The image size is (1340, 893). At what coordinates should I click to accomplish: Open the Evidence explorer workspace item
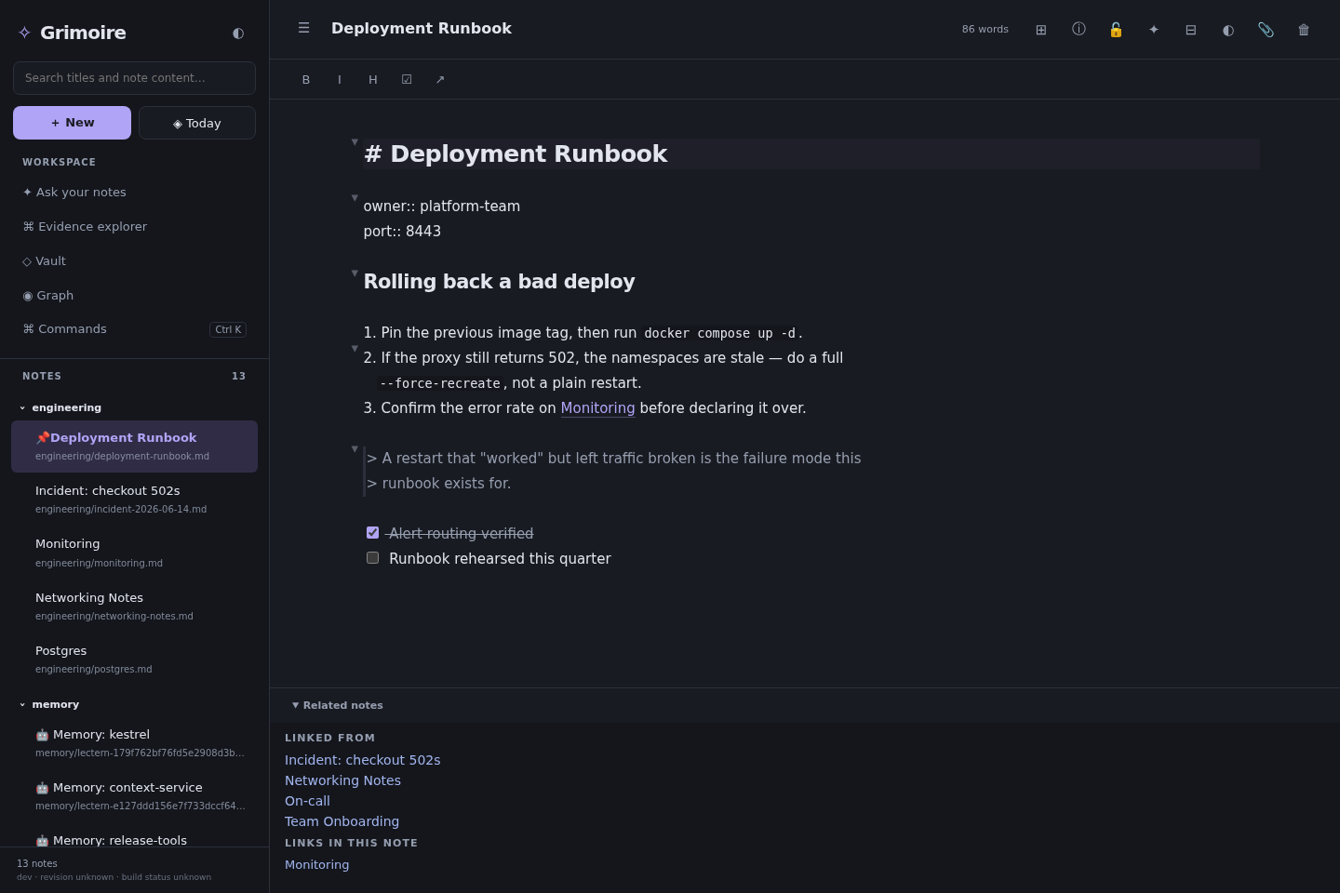pyautogui.click(x=134, y=227)
